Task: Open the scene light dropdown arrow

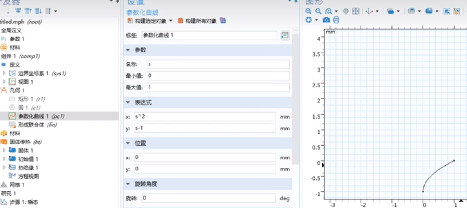Action: click(x=419, y=11)
